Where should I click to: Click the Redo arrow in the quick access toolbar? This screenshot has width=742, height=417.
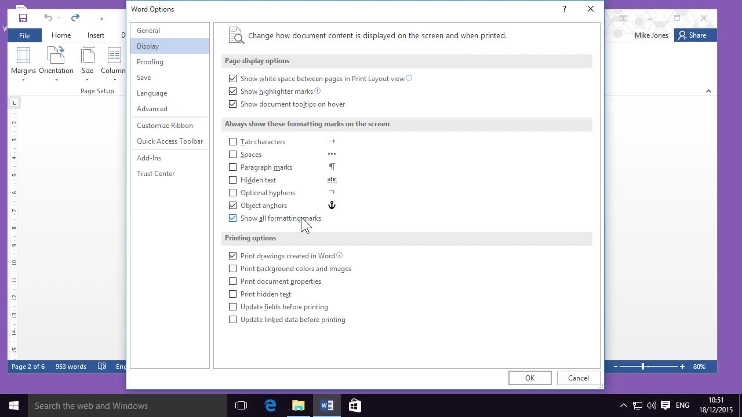pos(75,18)
